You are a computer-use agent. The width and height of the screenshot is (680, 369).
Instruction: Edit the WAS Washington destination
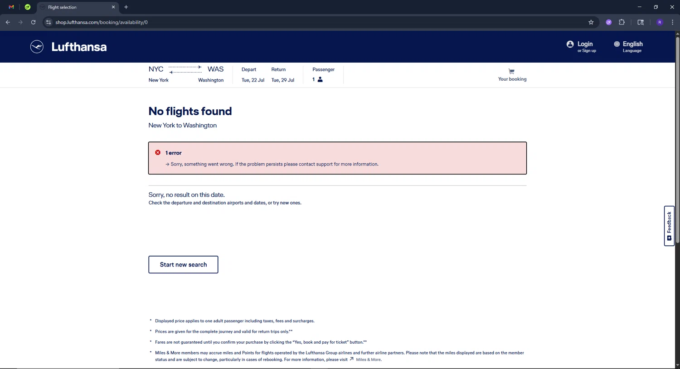(x=212, y=74)
